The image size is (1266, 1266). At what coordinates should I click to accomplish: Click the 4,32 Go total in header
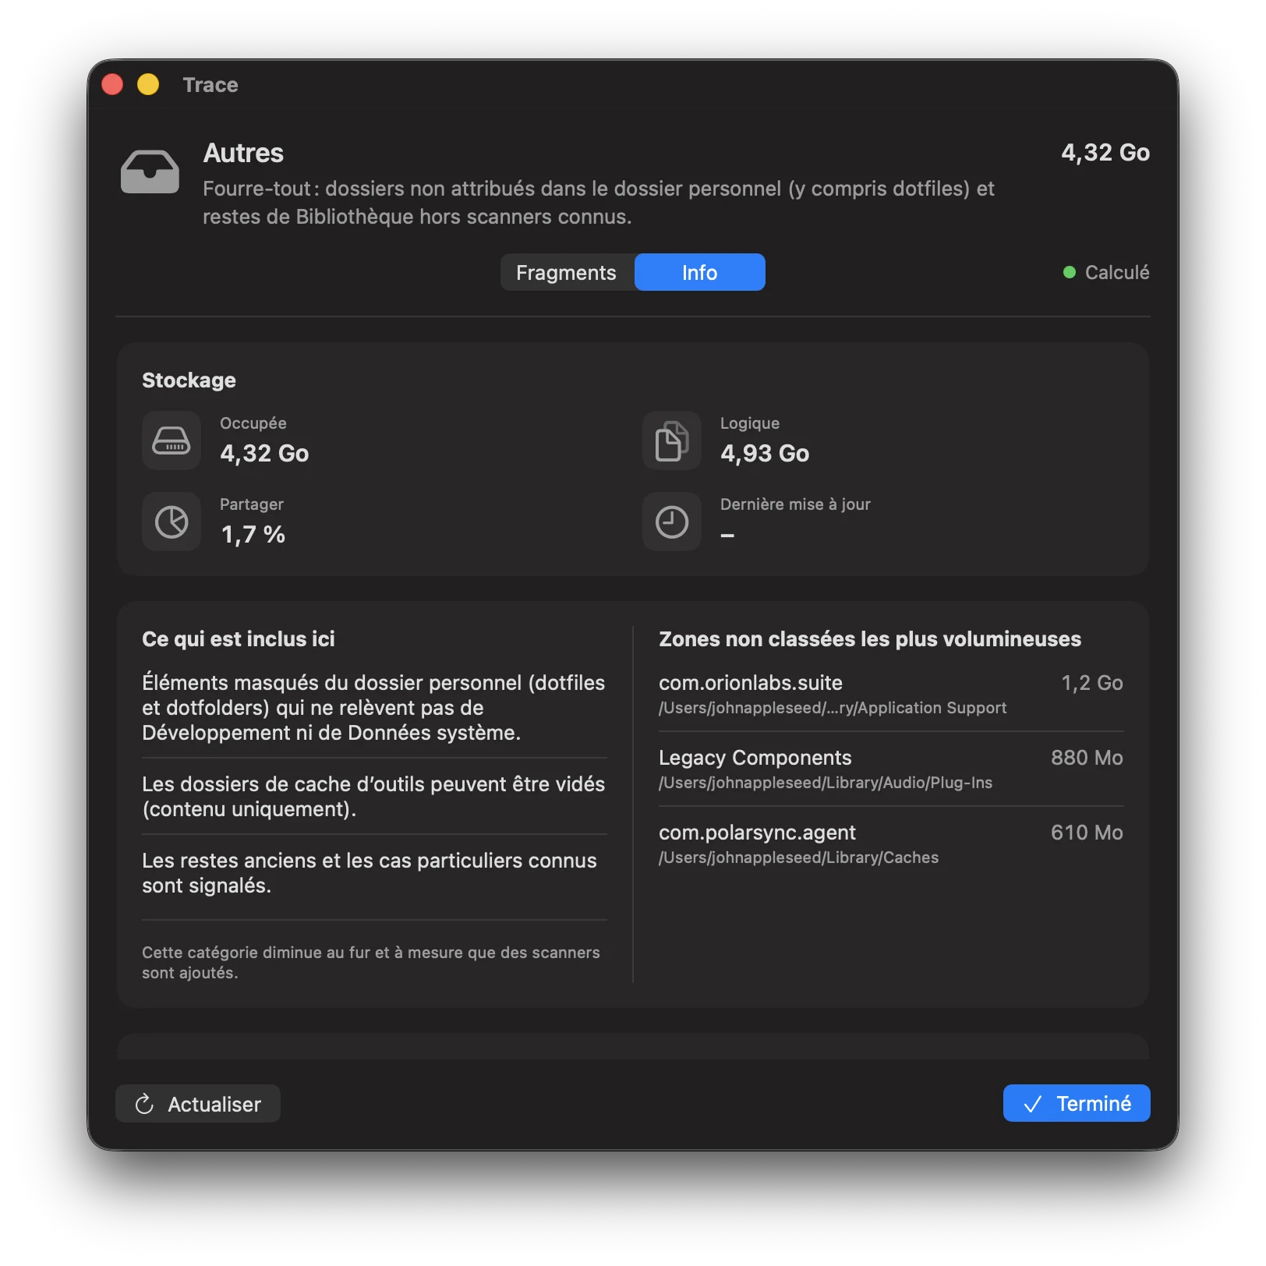click(x=1105, y=152)
